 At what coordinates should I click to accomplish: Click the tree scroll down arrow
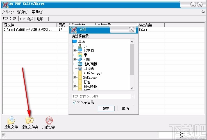132,88
